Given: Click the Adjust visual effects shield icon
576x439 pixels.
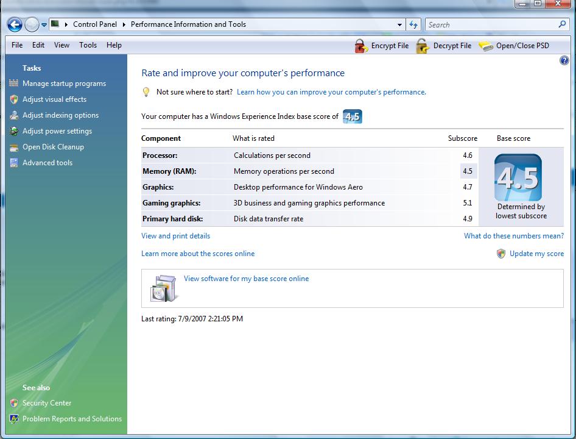Looking at the screenshot, I should point(14,99).
